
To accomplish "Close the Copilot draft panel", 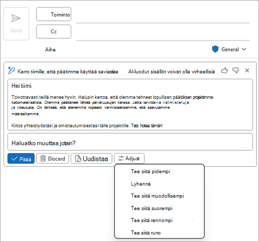I will click(247, 70).
